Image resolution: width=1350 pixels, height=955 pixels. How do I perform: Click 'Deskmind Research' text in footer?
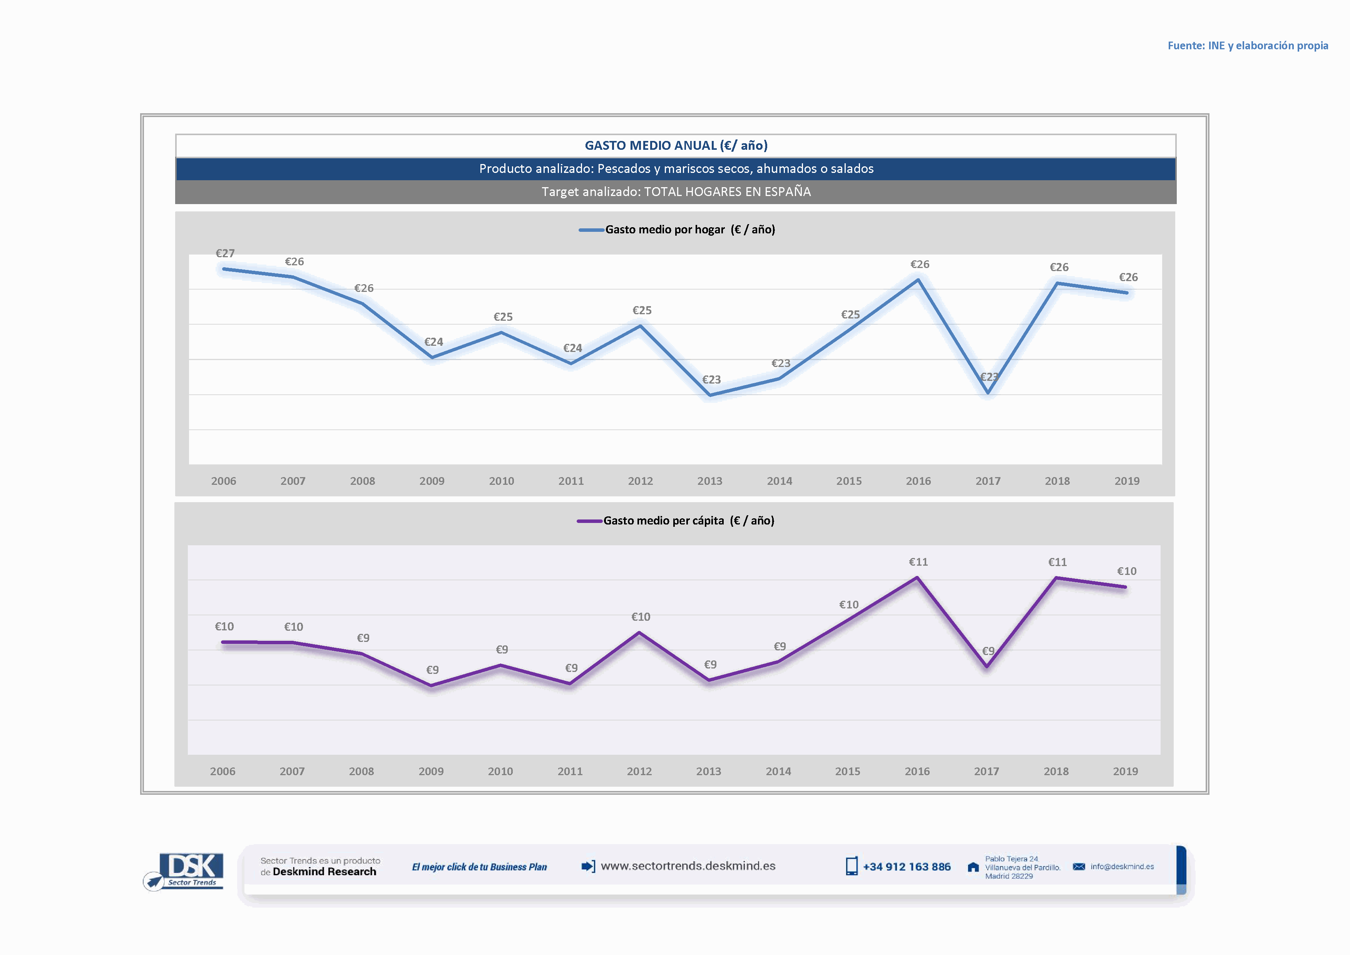[324, 871]
